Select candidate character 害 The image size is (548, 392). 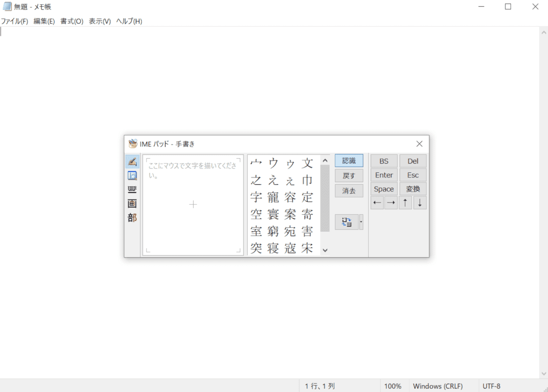pyautogui.click(x=307, y=231)
